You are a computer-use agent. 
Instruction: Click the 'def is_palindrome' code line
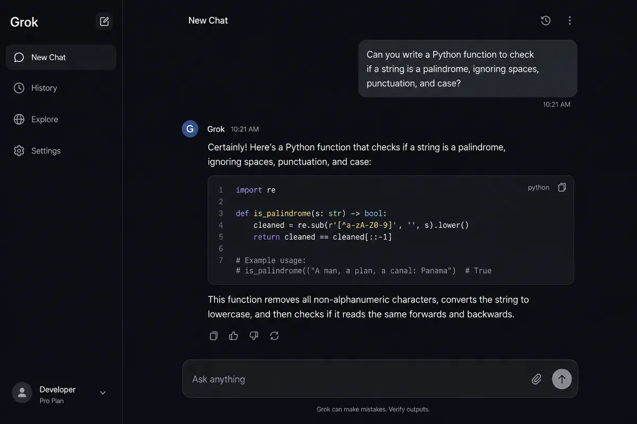point(311,213)
